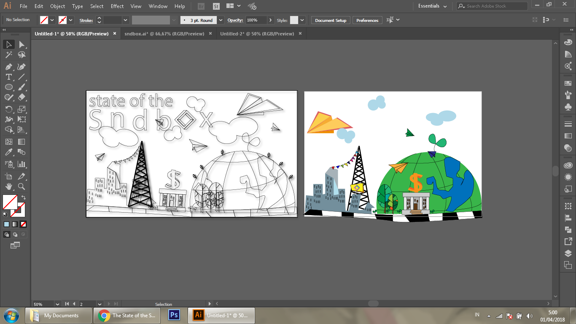The width and height of the screenshot is (576, 324).
Task: Open the Symbols panel (club icon)
Action: [x=568, y=107]
